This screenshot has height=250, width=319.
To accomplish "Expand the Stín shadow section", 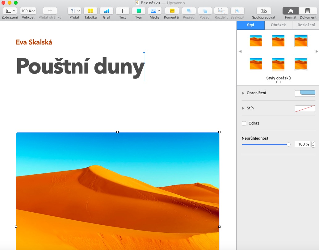I will click(x=243, y=108).
